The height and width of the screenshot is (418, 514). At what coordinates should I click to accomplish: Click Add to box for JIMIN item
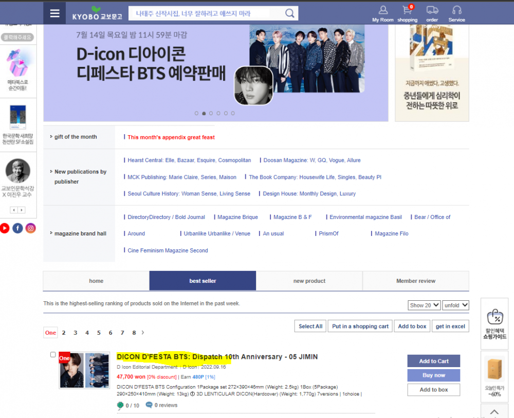(434, 390)
